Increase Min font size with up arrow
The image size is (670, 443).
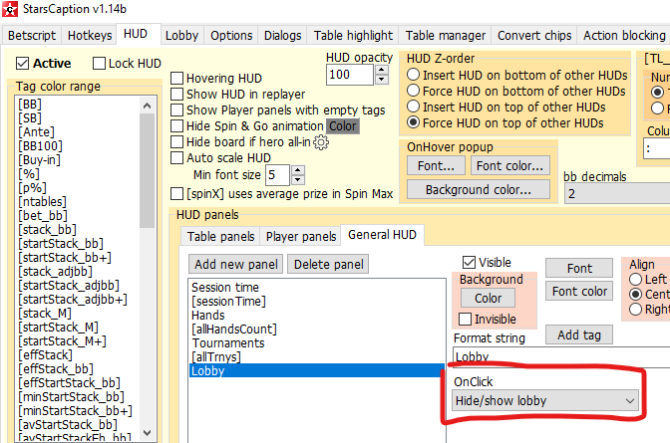pos(298,170)
